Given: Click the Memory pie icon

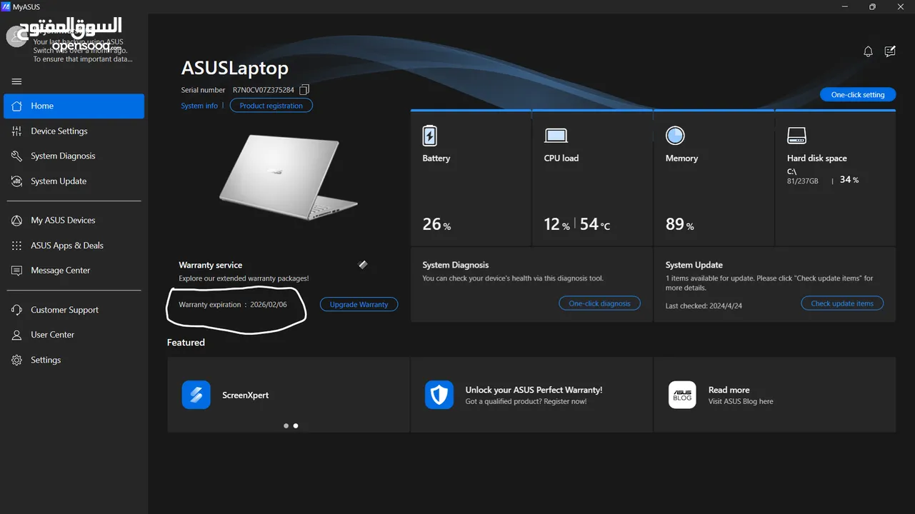Looking at the screenshot, I should pos(675,136).
